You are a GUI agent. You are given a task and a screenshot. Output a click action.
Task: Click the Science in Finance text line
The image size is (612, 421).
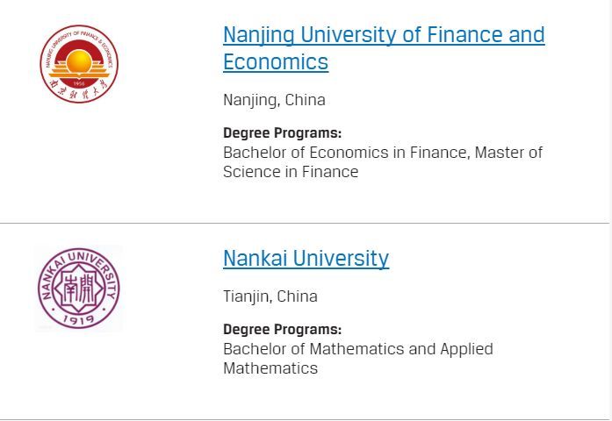pyautogui.click(x=291, y=172)
